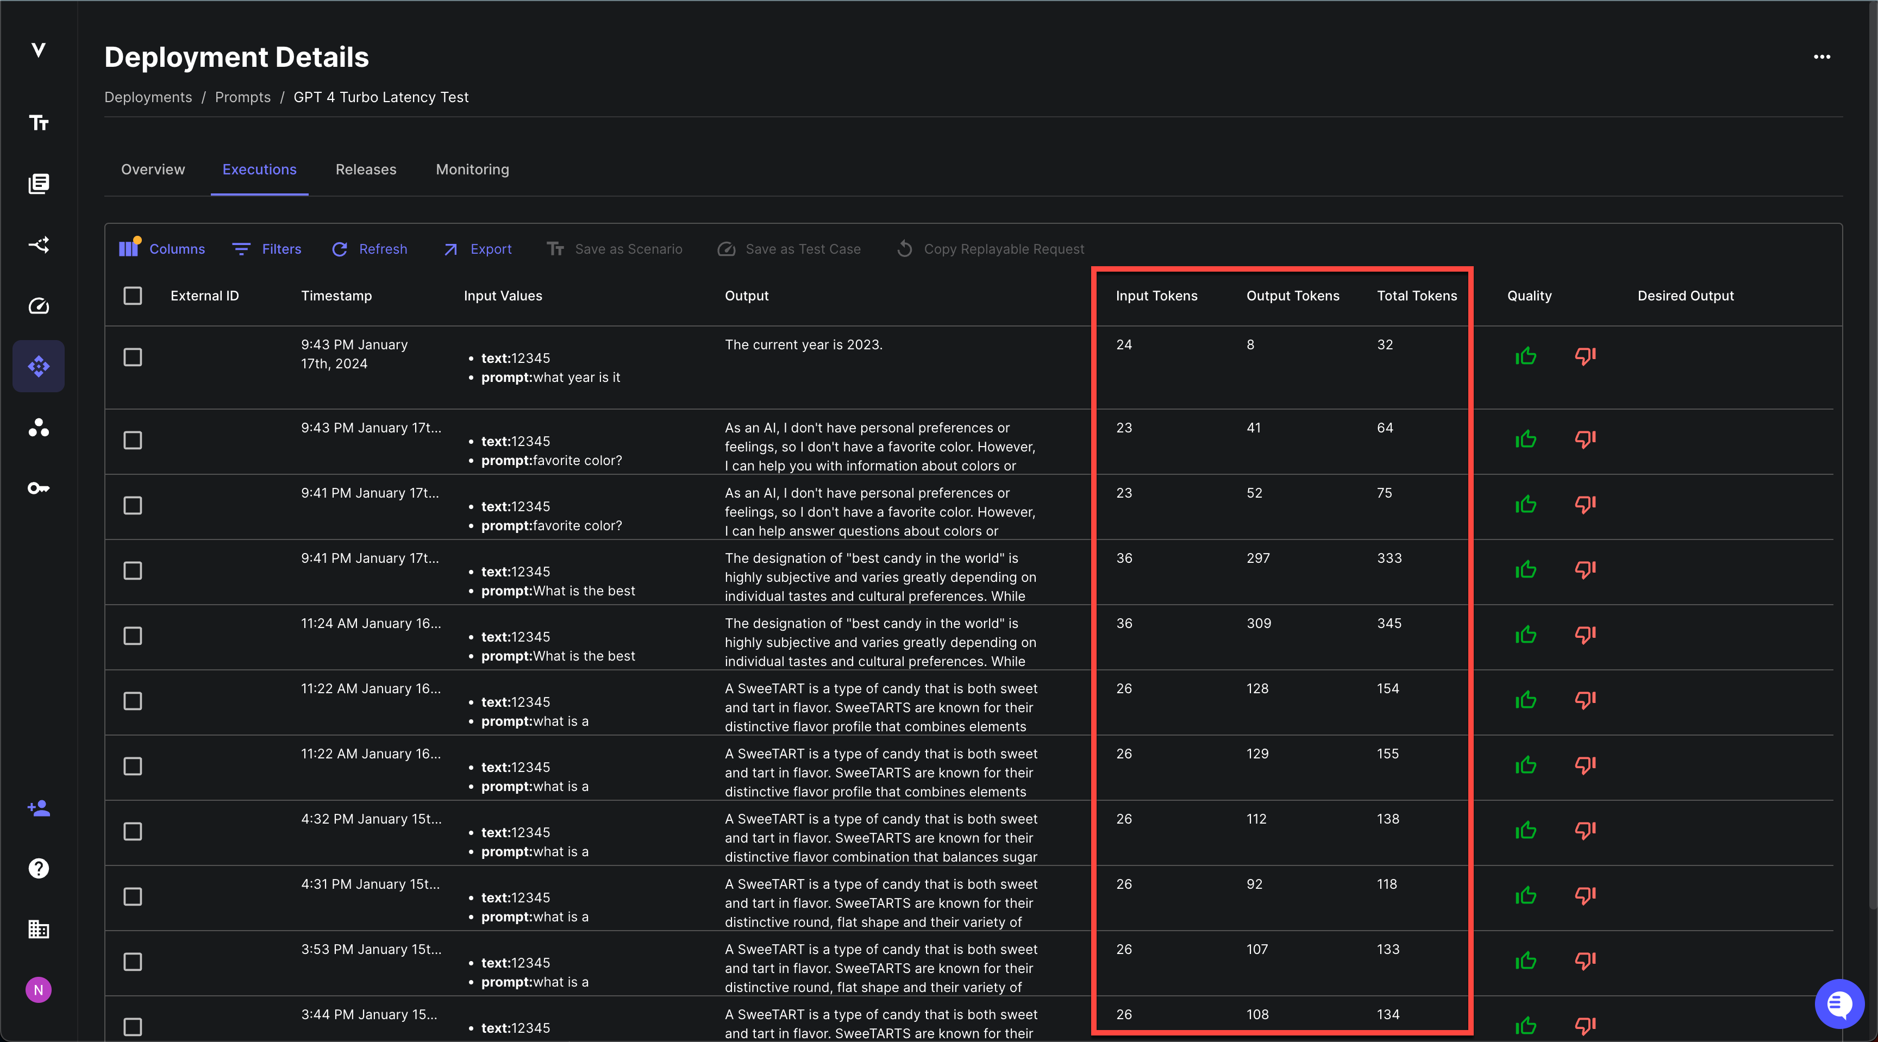
Task: Check the row with 52 output tokens
Action: [x=133, y=505]
